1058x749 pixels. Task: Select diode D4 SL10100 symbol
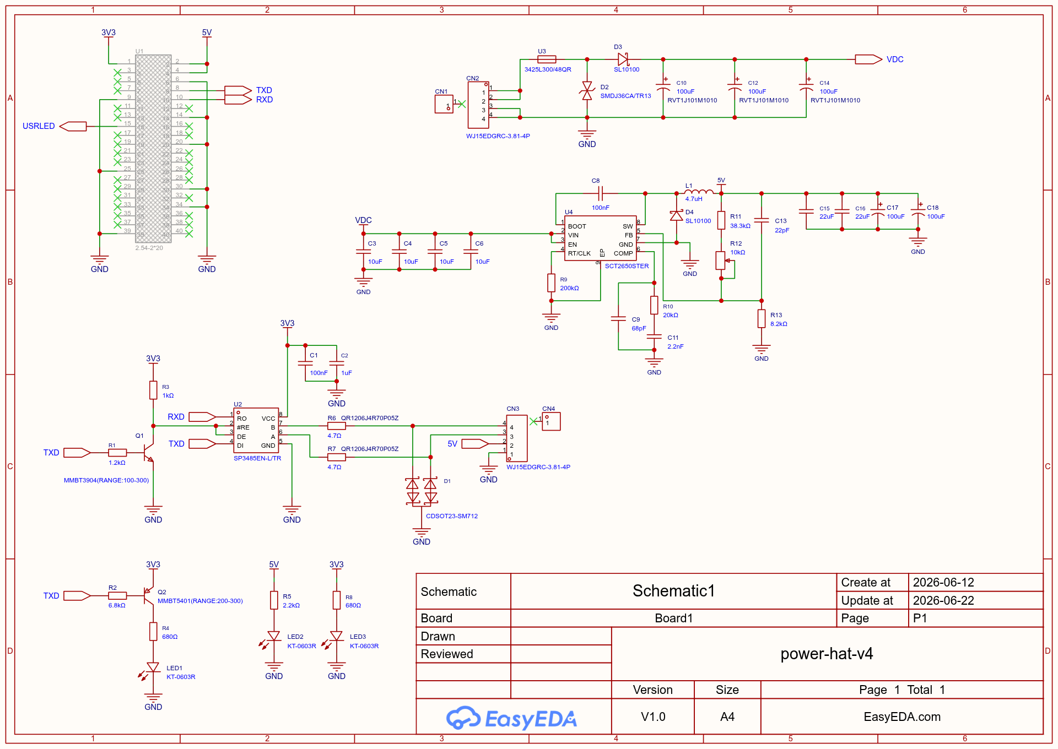(677, 215)
